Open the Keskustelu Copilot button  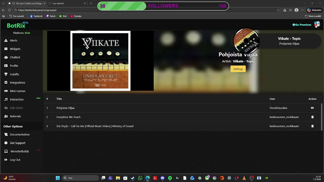pos(314,10)
